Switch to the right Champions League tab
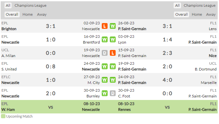The height and width of the screenshot is (124, 219). point(200,5)
